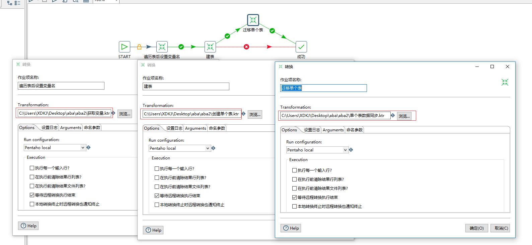The width and height of the screenshot is (532, 245).
Task: Click the lock icon on START hop
Action: click(139, 47)
